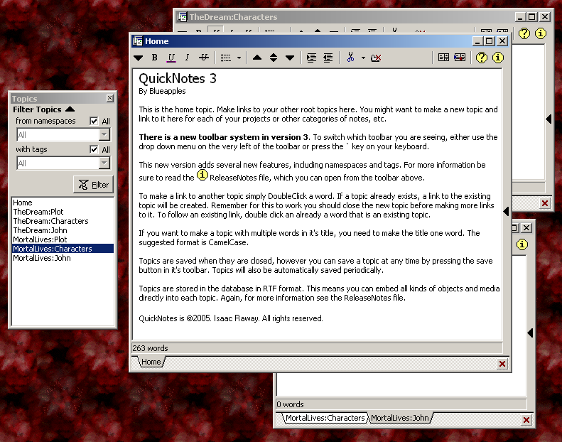Click the word CamelCase in the note

(x=227, y=243)
